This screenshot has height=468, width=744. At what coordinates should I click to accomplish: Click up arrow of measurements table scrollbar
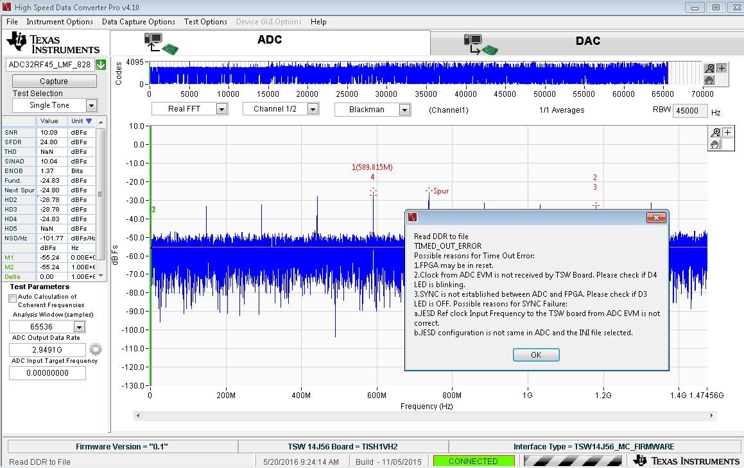pos(101,122)
